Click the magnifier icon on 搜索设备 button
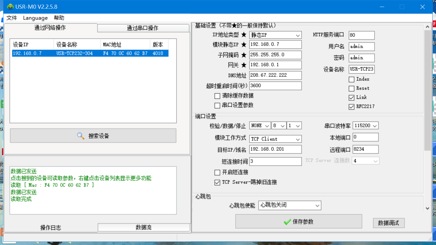436x245 pixels. 80,136
